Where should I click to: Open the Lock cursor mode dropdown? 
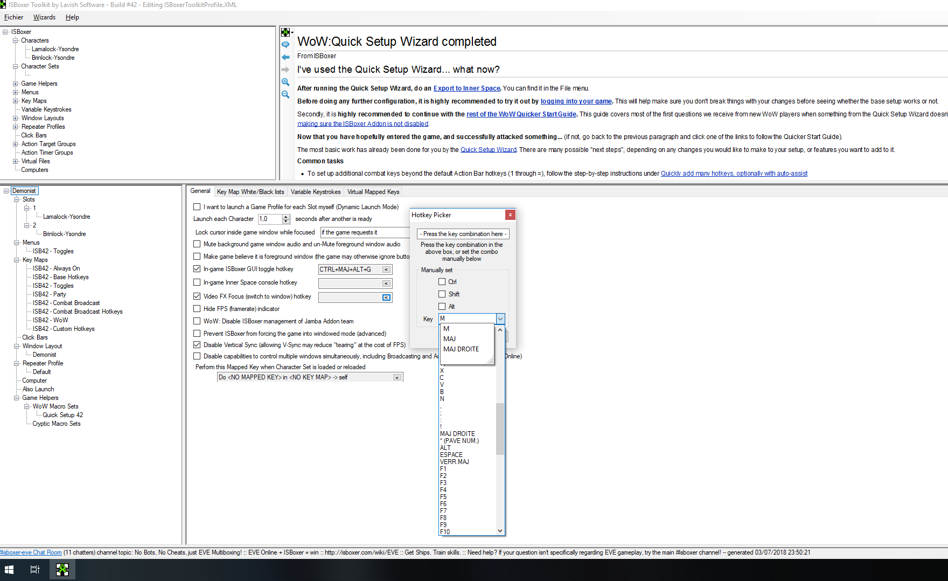(x=365, y=232)
